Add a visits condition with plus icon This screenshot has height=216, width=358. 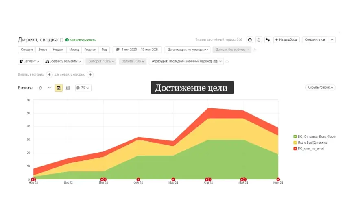49,75
